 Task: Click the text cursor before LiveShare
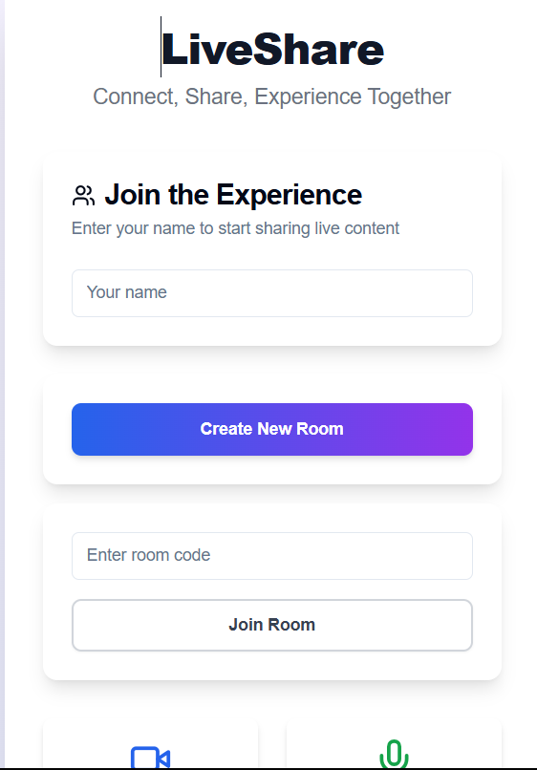tap(161, 47)
